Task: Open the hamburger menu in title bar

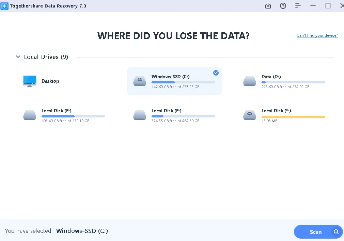Action: [x=298, y=6]
